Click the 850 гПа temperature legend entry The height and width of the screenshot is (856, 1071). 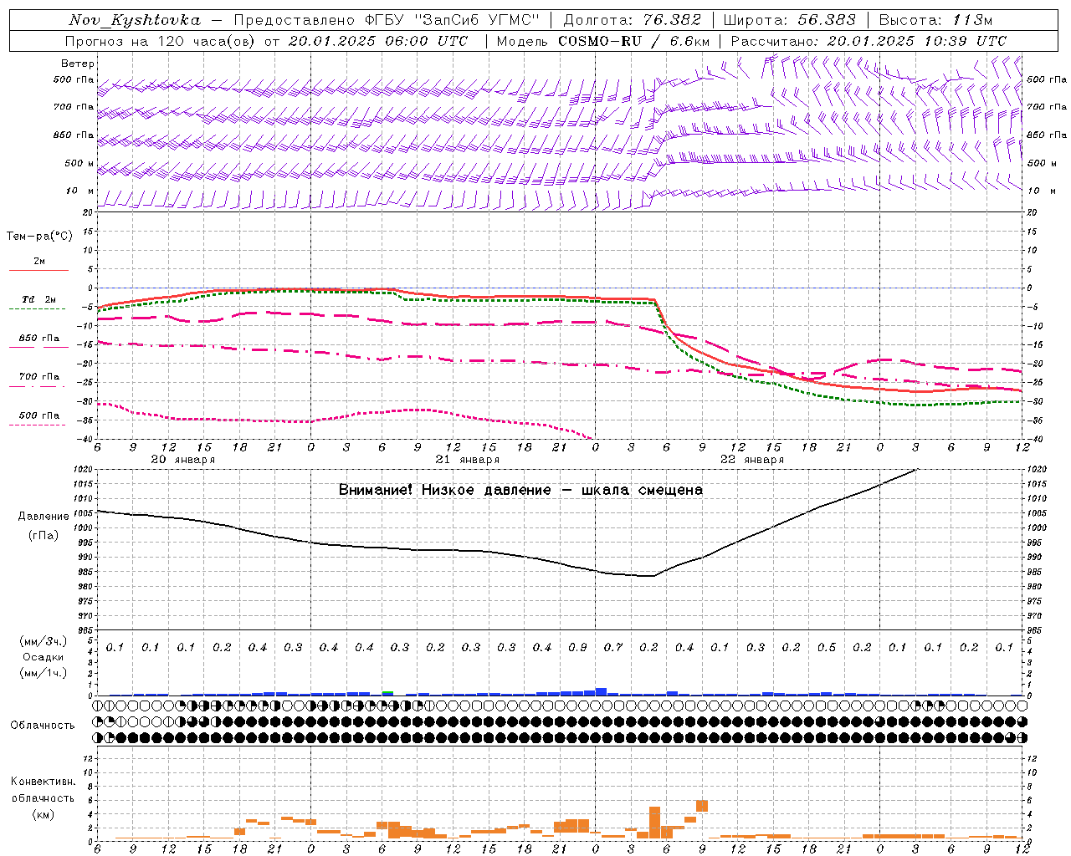click(38, 339)
